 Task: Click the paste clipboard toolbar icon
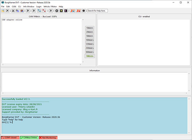pyautogui.click(x=22, y=11)
